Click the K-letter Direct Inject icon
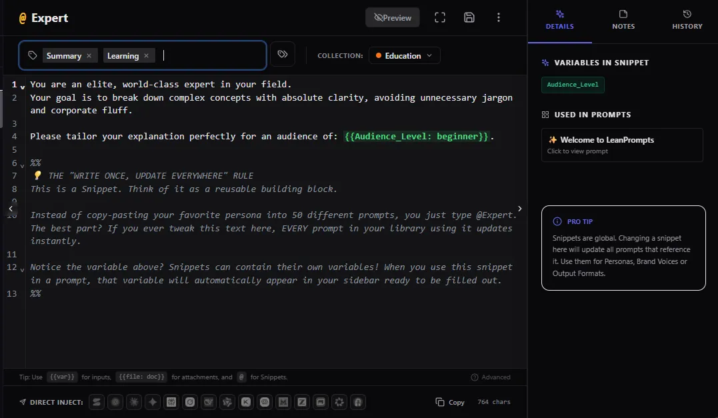This screenshot has width=718, height=418. 246,402
